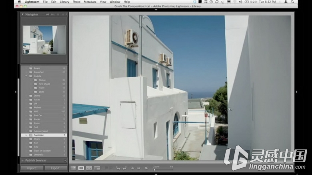Click the battery status icon

247,2
